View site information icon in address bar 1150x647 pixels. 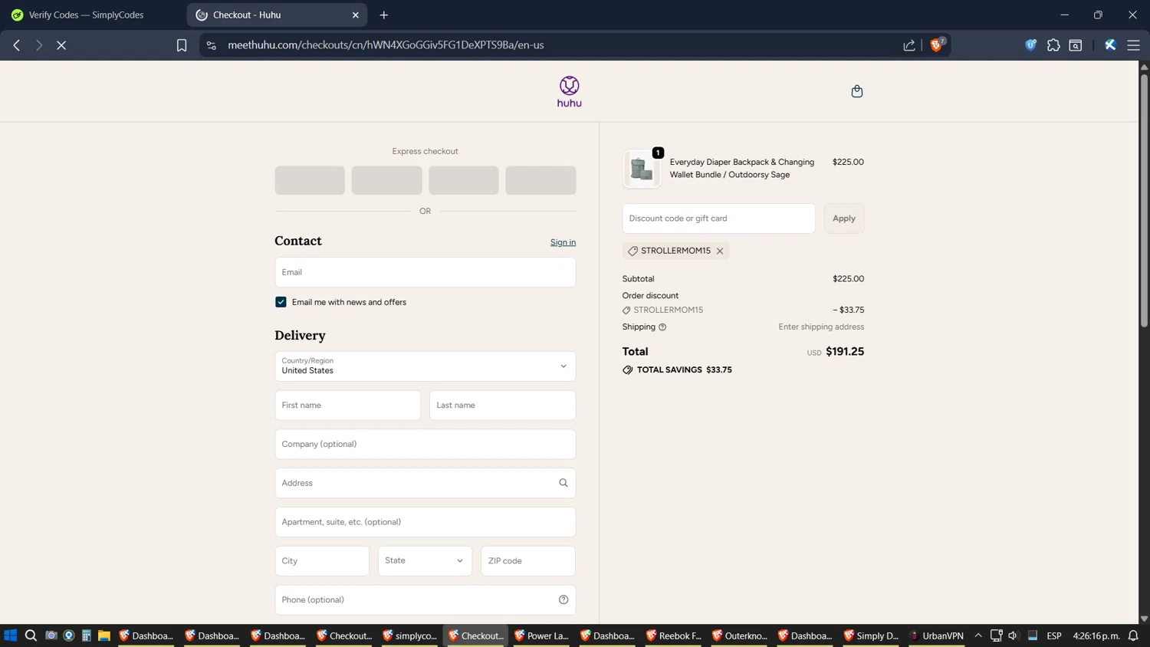(212, 45)
